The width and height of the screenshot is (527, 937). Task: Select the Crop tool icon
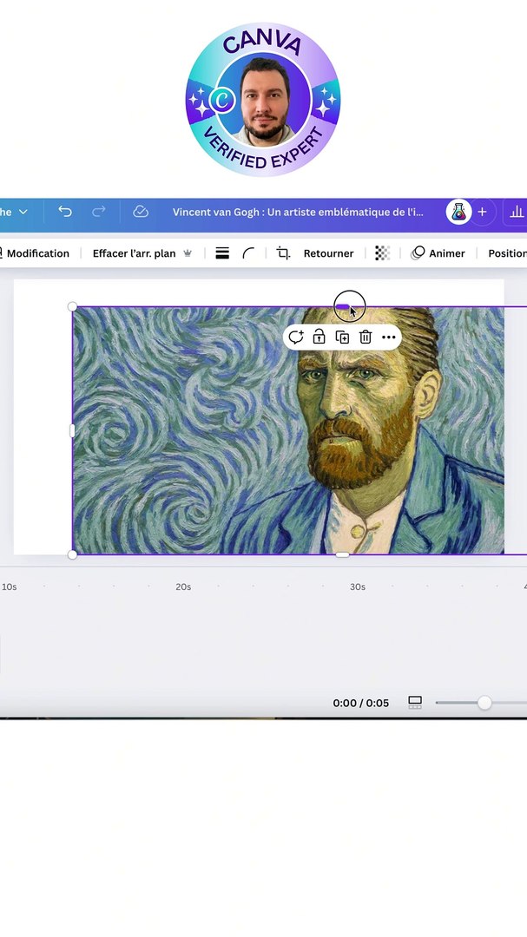pyautogui.click(x=283, y=253)
